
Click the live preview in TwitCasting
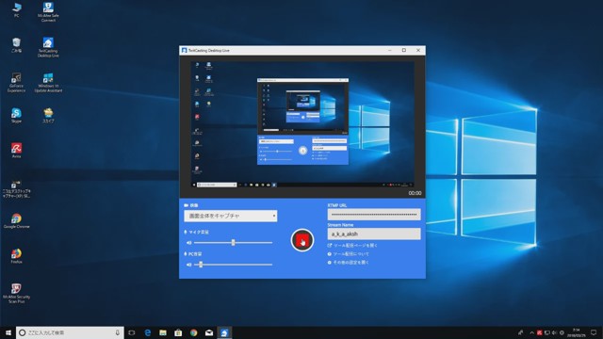(x=302, y=124)
